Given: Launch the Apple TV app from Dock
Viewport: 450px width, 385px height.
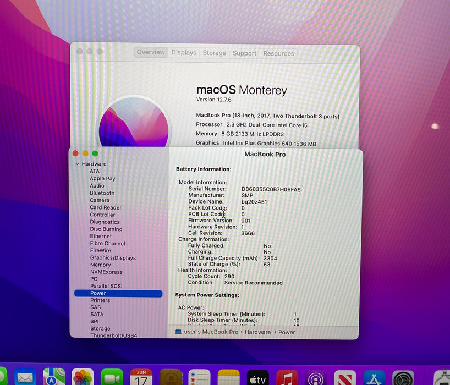Looking at the screenshot, I should click(x=258, y=377).
